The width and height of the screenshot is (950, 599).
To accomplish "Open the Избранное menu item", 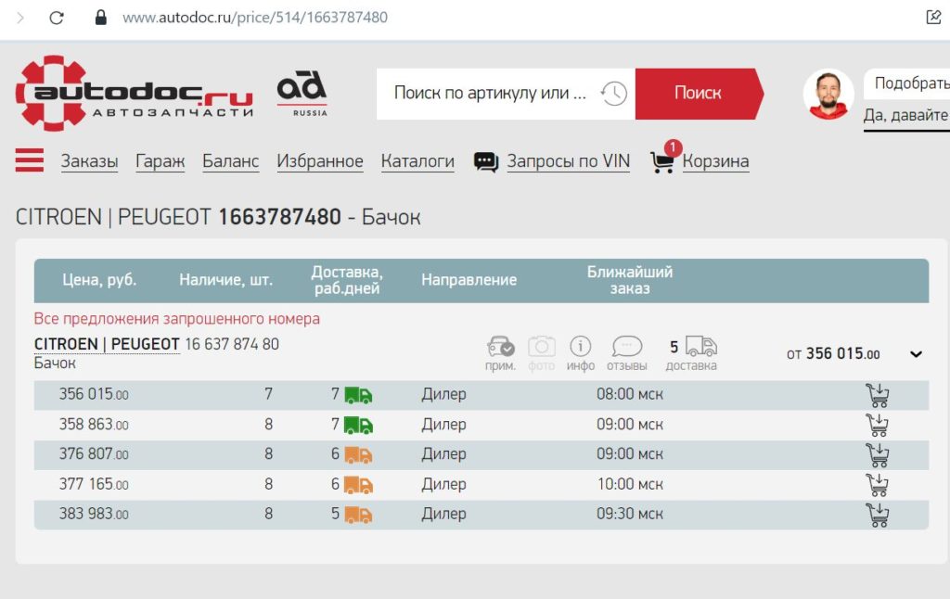I will click(320, 161).
